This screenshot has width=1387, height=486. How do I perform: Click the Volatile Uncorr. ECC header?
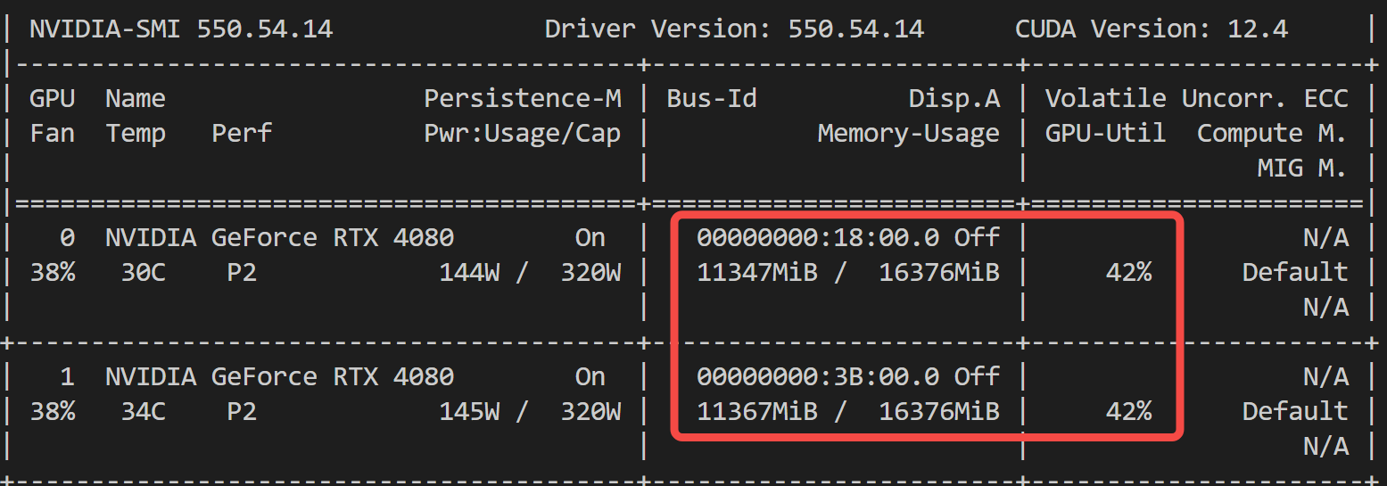click(x=1197, y=98)
